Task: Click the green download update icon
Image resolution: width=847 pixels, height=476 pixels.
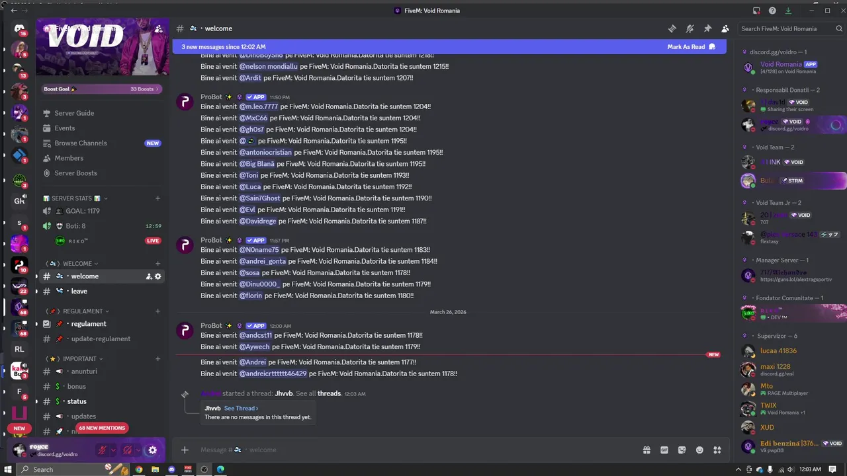Action: point(788,11)
